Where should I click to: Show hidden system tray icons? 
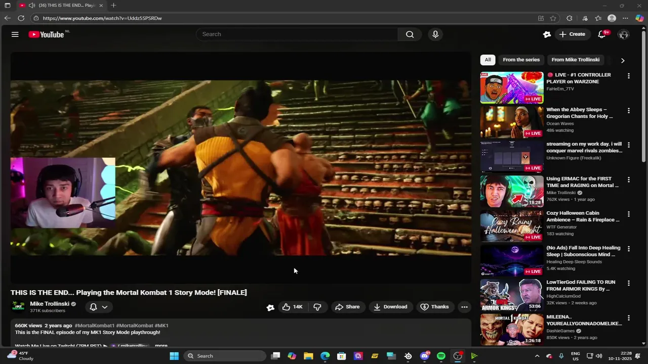(x=537, y=356)
